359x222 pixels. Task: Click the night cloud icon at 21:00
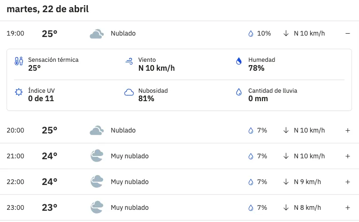(97, 156)
